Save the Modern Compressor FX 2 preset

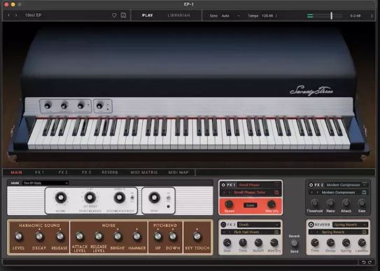pyautogui.click(x=364, y=192)
